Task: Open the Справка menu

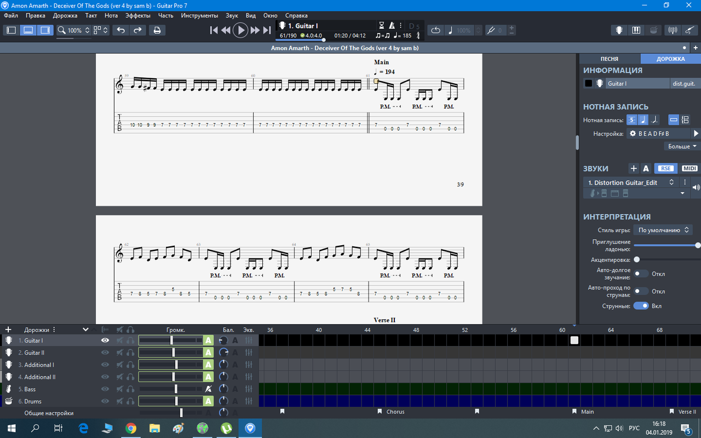Action: point(296,15)
